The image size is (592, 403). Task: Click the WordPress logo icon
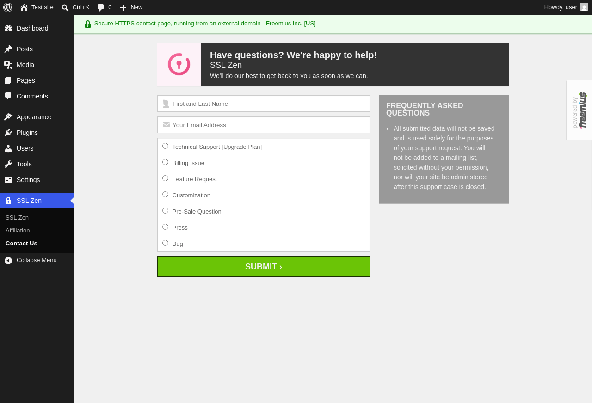(8, 7)
